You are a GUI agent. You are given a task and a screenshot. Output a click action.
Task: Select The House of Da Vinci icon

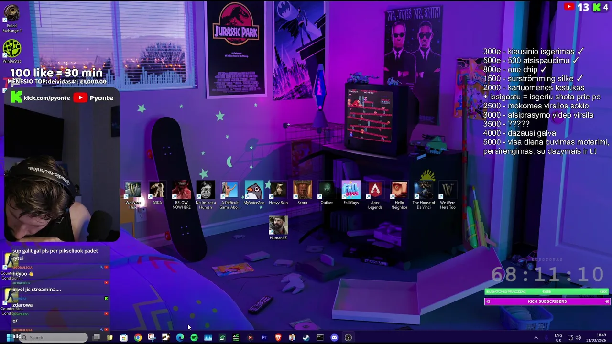424,195
